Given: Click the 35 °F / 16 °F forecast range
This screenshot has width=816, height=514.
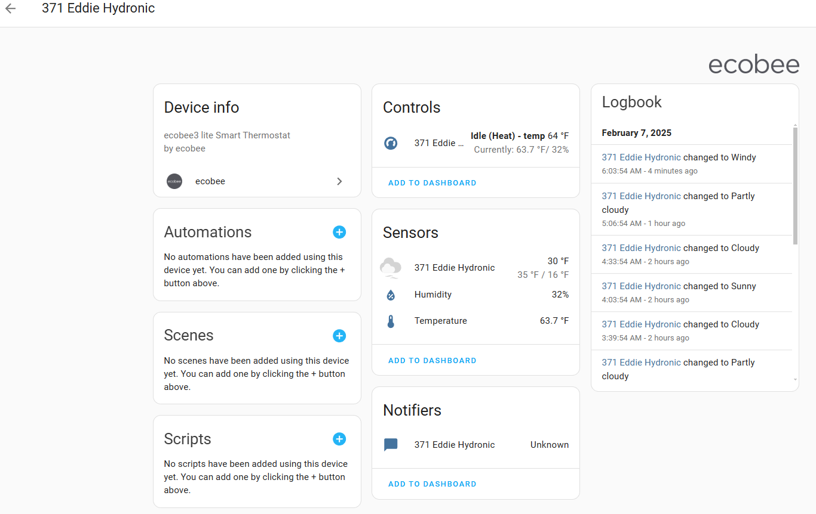Looking at the screenshot, I should 543,275.
